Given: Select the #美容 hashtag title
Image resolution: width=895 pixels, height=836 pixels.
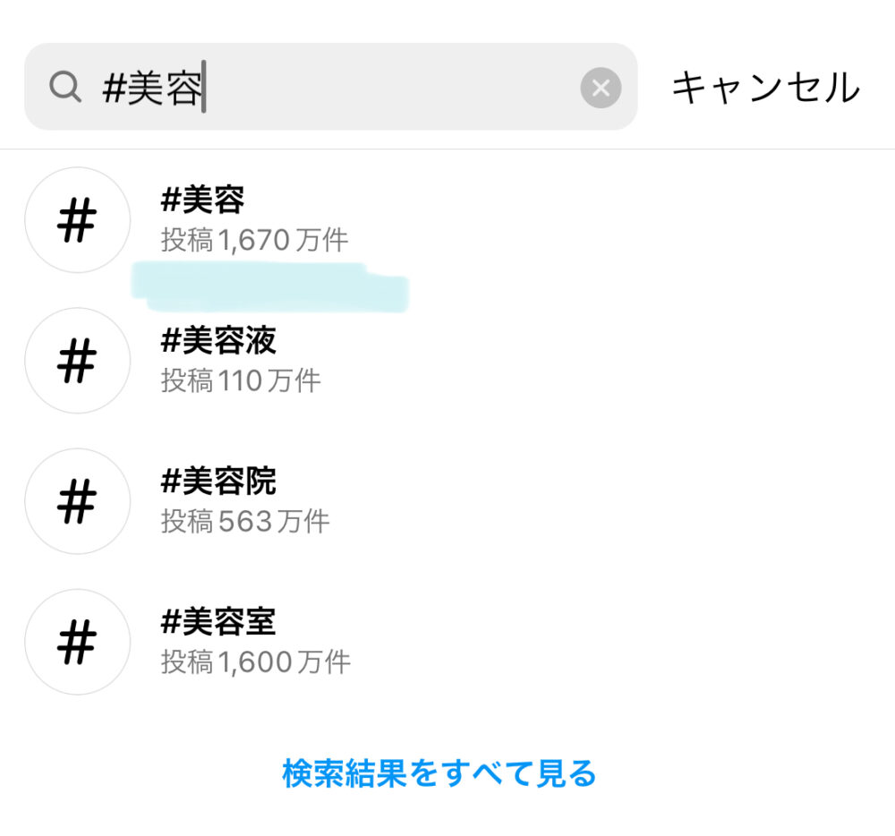Looking at the screenshot, I should [x=202, y=200].
